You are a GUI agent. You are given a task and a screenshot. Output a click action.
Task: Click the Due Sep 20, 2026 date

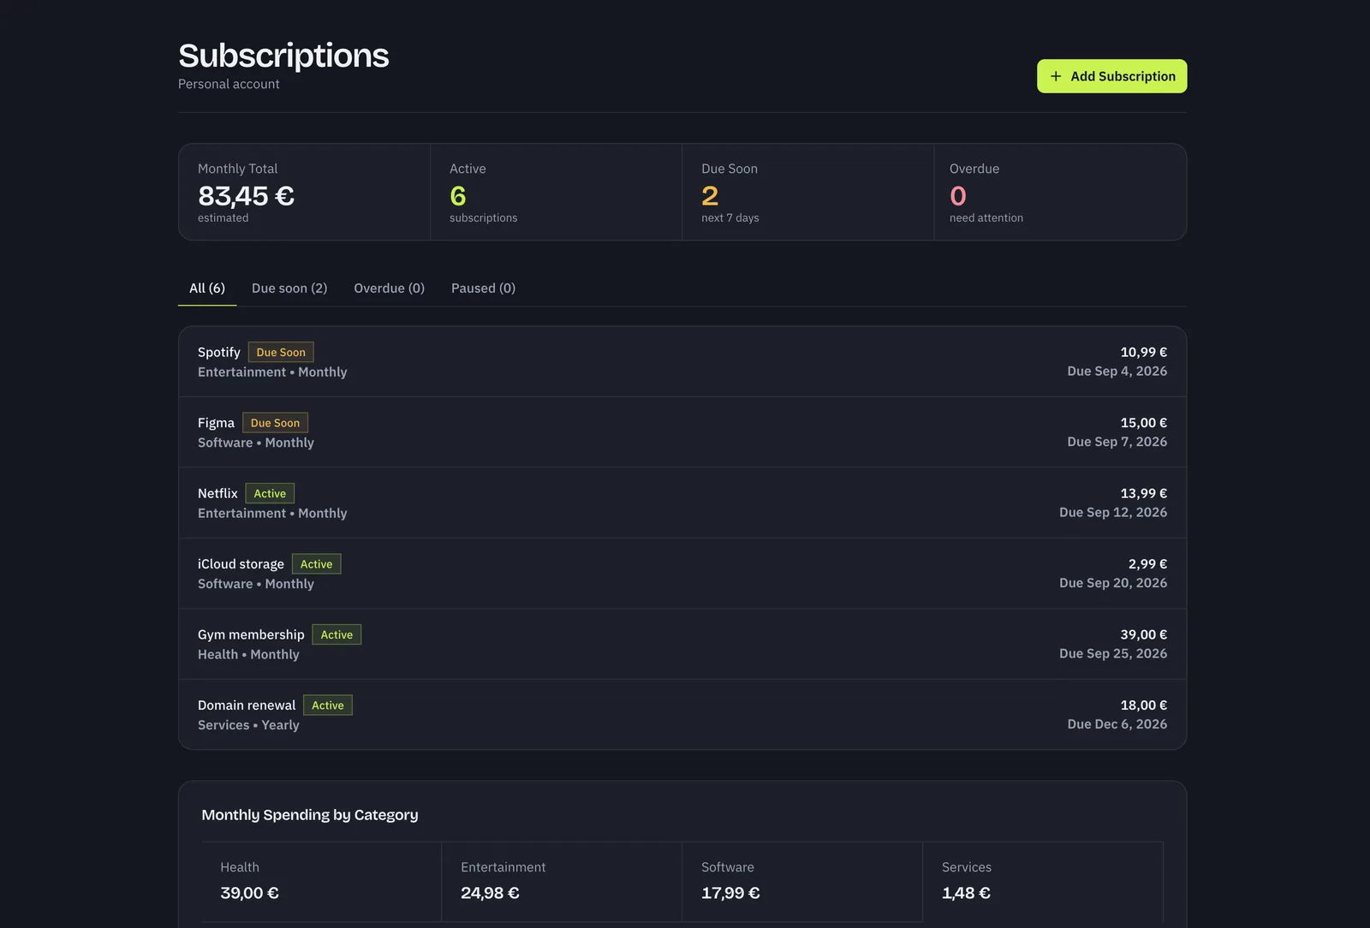pos(1113,583)
